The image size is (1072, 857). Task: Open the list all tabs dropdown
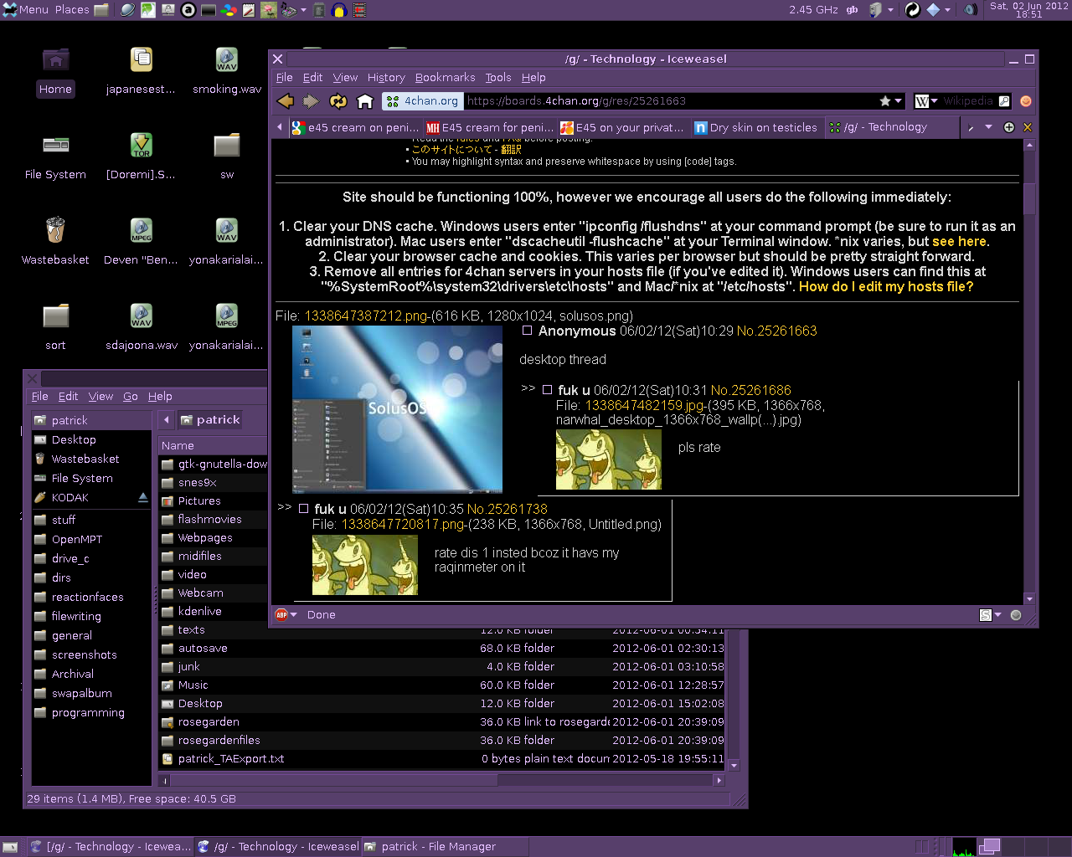point(988,127)
